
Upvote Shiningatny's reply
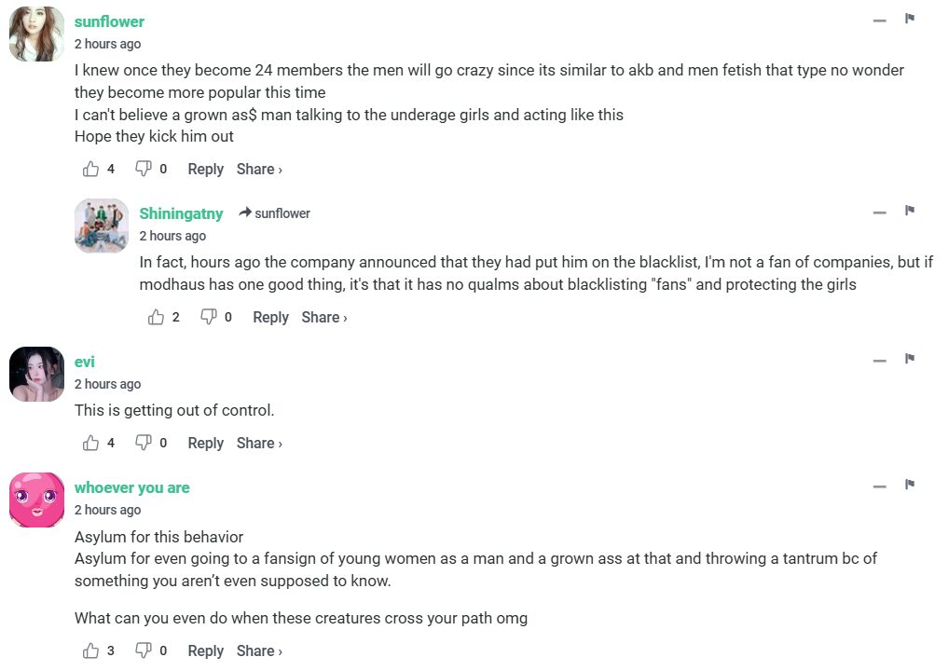157,317
